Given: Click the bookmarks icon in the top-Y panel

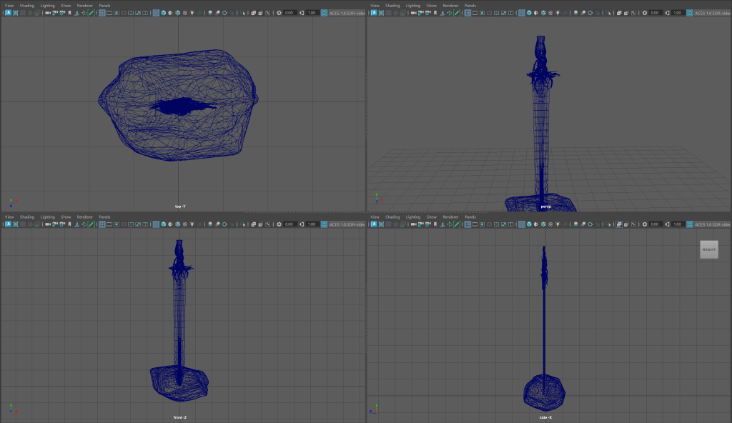Looking at the screenshot, I should click(69, 13).
